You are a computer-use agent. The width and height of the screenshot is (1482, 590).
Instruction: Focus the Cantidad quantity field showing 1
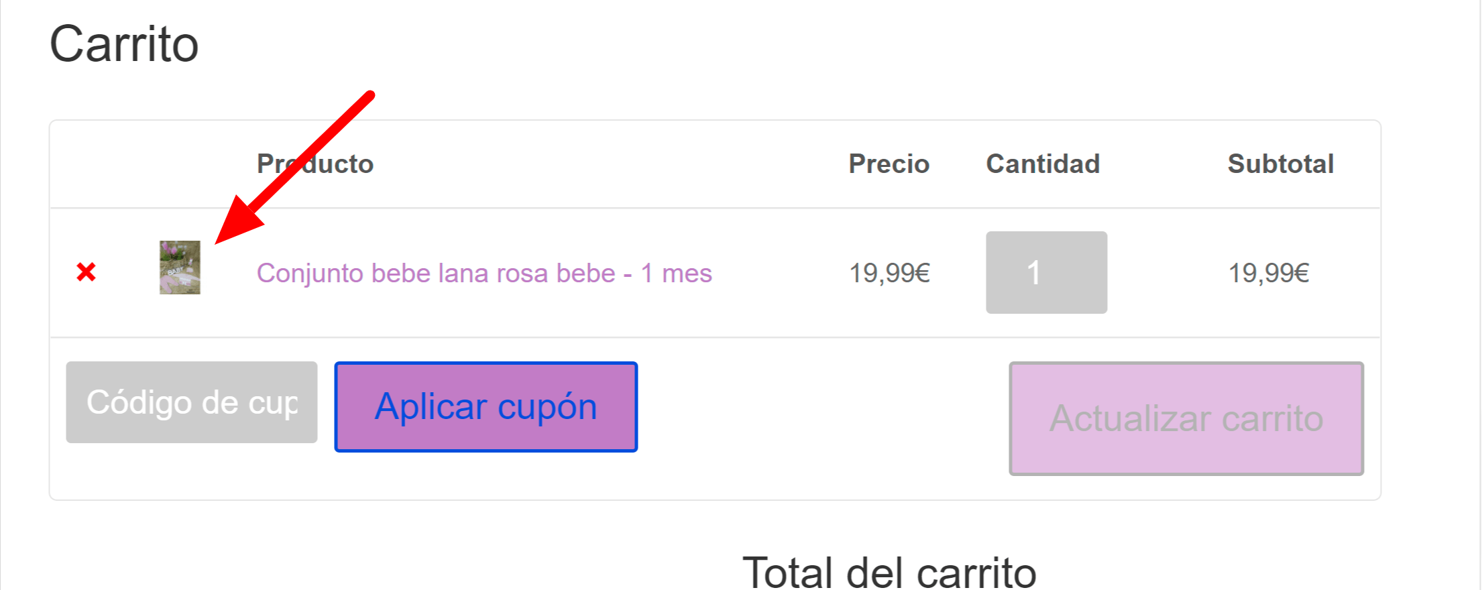point(1046,272)
